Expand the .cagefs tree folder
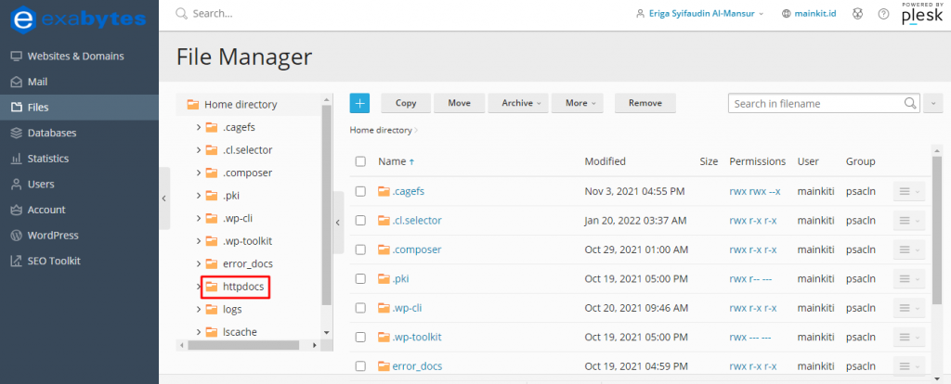This screenshot has width=951, height=384. pyautogui.click(x=199, y=127)
